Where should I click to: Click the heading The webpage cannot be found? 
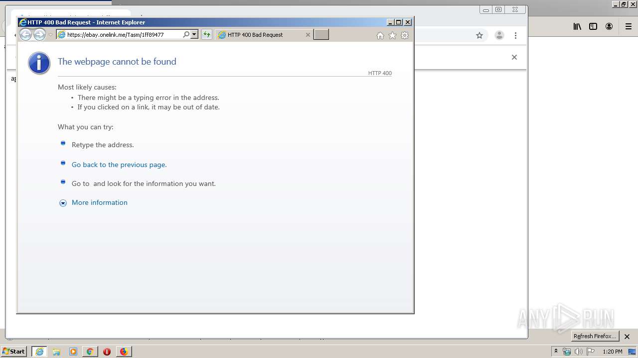coord(117,62)
